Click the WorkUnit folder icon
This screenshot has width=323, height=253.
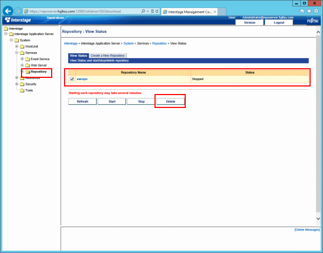click(x=22, y=46)
